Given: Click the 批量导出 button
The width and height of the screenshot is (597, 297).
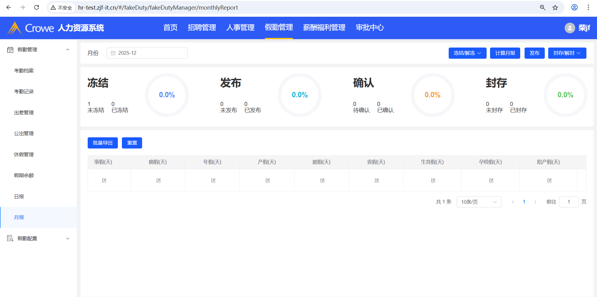Looking at the screenshot, I should coord(103,143).
